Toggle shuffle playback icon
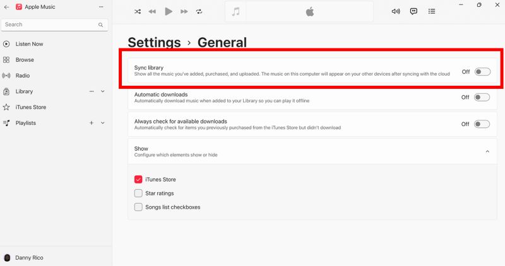This screenshot has height=266, width=505. point(138,11)
